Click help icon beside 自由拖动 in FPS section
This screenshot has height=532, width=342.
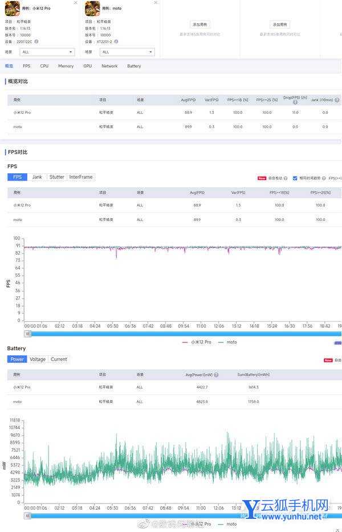pos(286,178)
